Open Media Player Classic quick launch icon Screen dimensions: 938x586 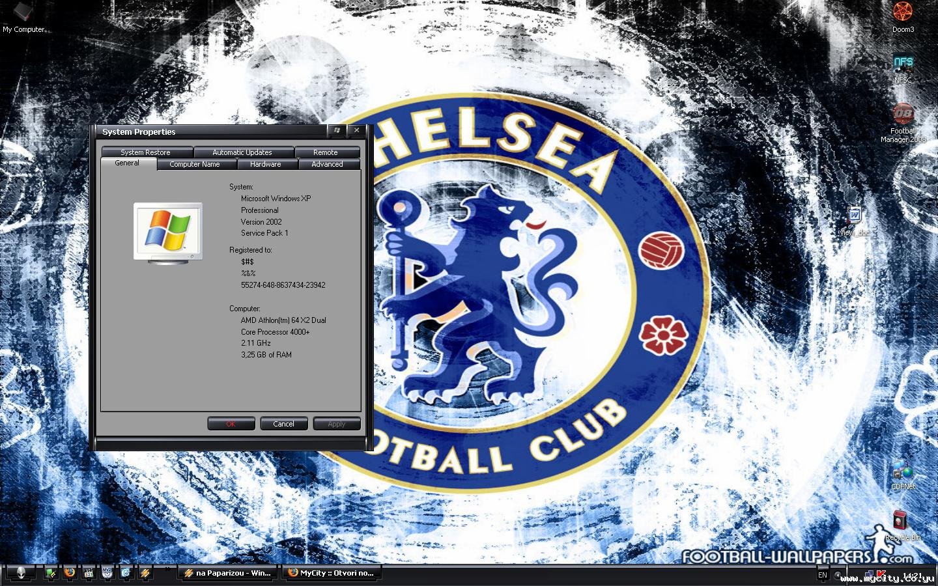click(x=89, y=573)
